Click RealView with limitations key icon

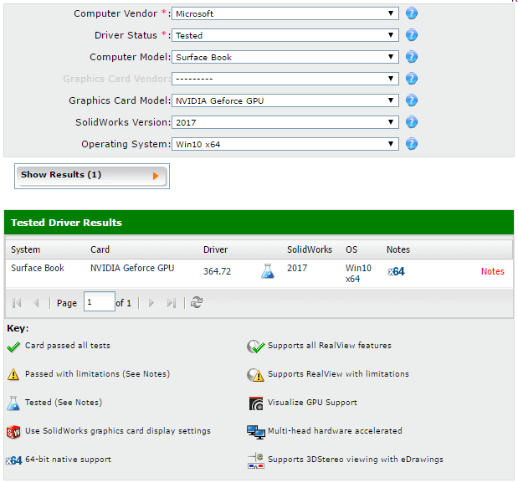coord(255,375)
